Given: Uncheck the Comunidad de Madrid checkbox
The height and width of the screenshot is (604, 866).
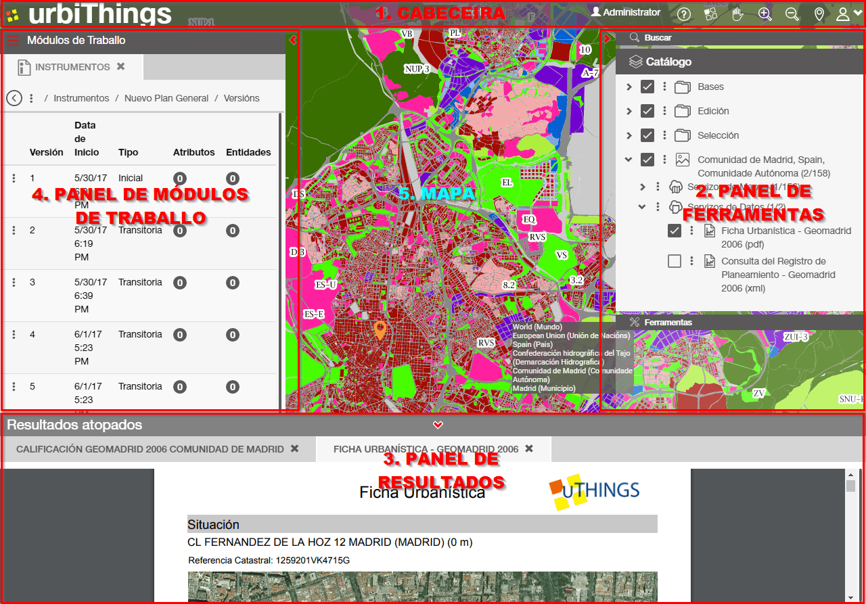Looking at the screenshot, I should [x=647, y=160].
